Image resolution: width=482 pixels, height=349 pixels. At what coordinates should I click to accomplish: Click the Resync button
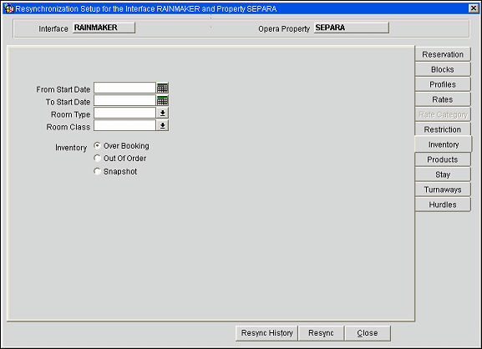click(x=321, y=333)
